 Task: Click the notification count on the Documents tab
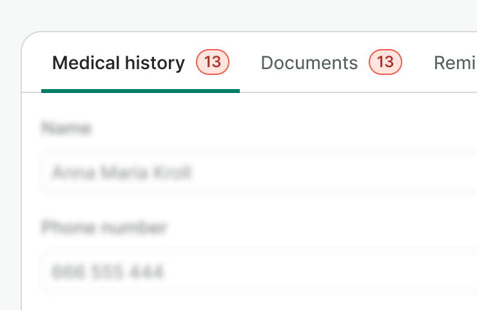(x=385, y=62)
